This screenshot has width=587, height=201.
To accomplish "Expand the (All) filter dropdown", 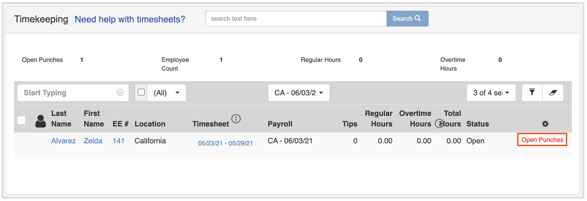I will pyautogui.click(x=167, y=93).
